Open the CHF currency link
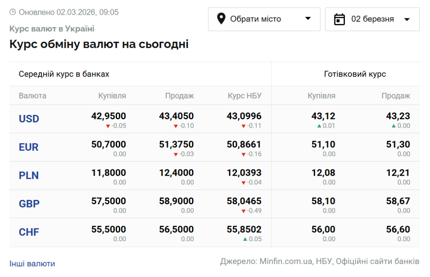 point(29,232)
